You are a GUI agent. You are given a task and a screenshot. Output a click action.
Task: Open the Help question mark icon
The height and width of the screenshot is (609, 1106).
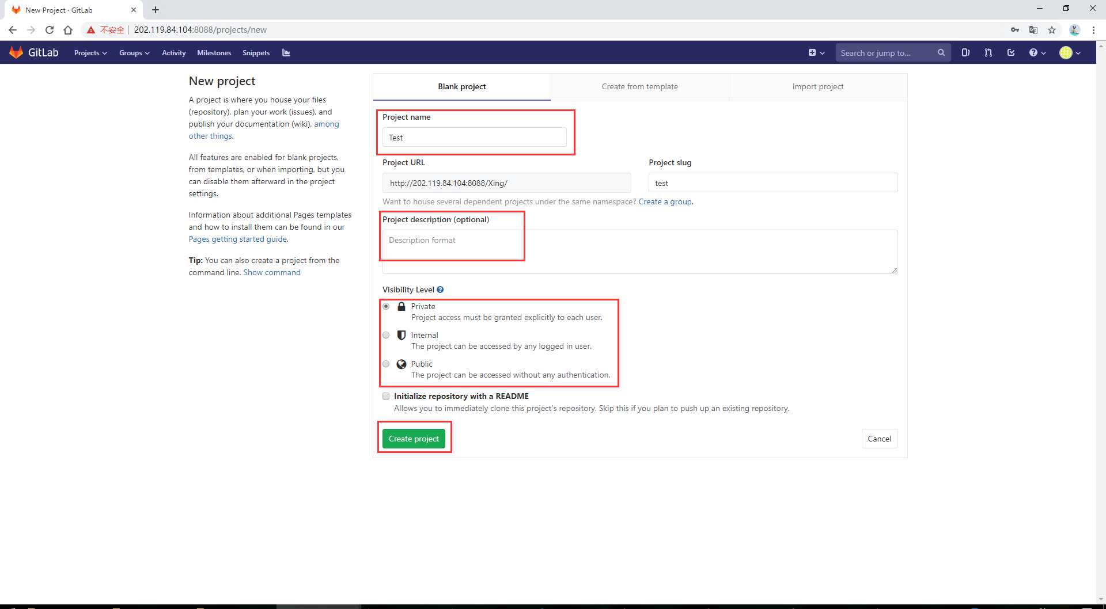point(1033,53)
